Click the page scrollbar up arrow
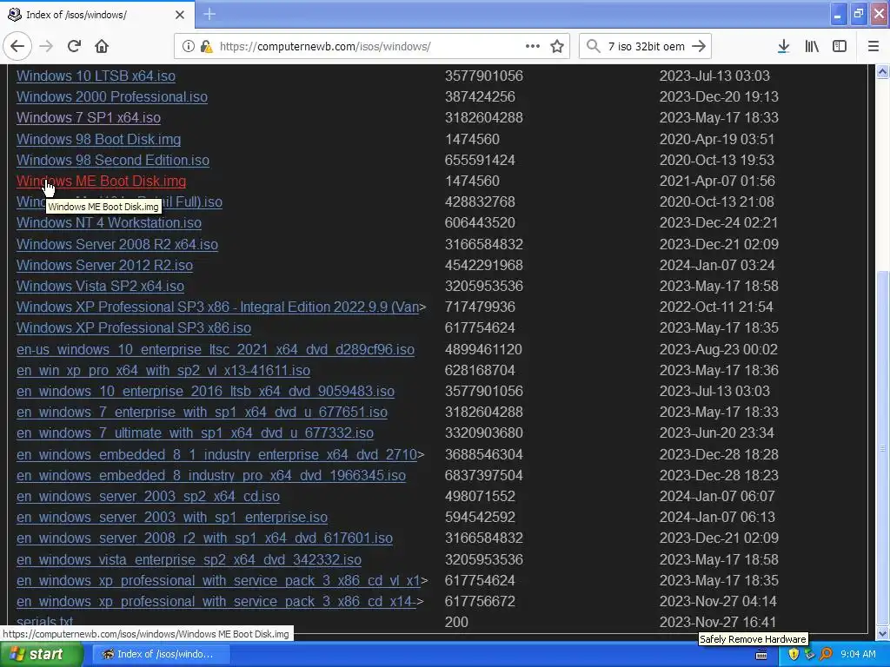Image resolution: width=890 pixels, height=667 pixels. 883,71
